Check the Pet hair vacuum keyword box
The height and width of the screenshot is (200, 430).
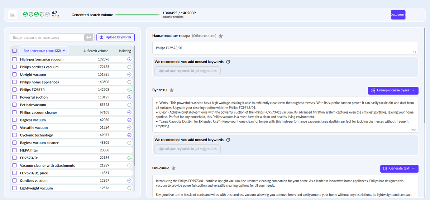pos(14,105)
